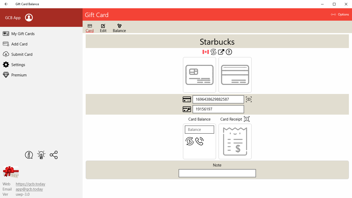Click the Note text field
The width and height of the screenshot is (352, 198).
point(217,173)
